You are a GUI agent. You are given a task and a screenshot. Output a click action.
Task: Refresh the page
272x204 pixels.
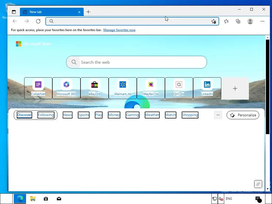click(x=38, y=21)
